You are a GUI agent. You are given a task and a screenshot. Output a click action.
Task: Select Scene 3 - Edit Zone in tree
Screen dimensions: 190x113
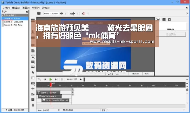click(13, 25)
